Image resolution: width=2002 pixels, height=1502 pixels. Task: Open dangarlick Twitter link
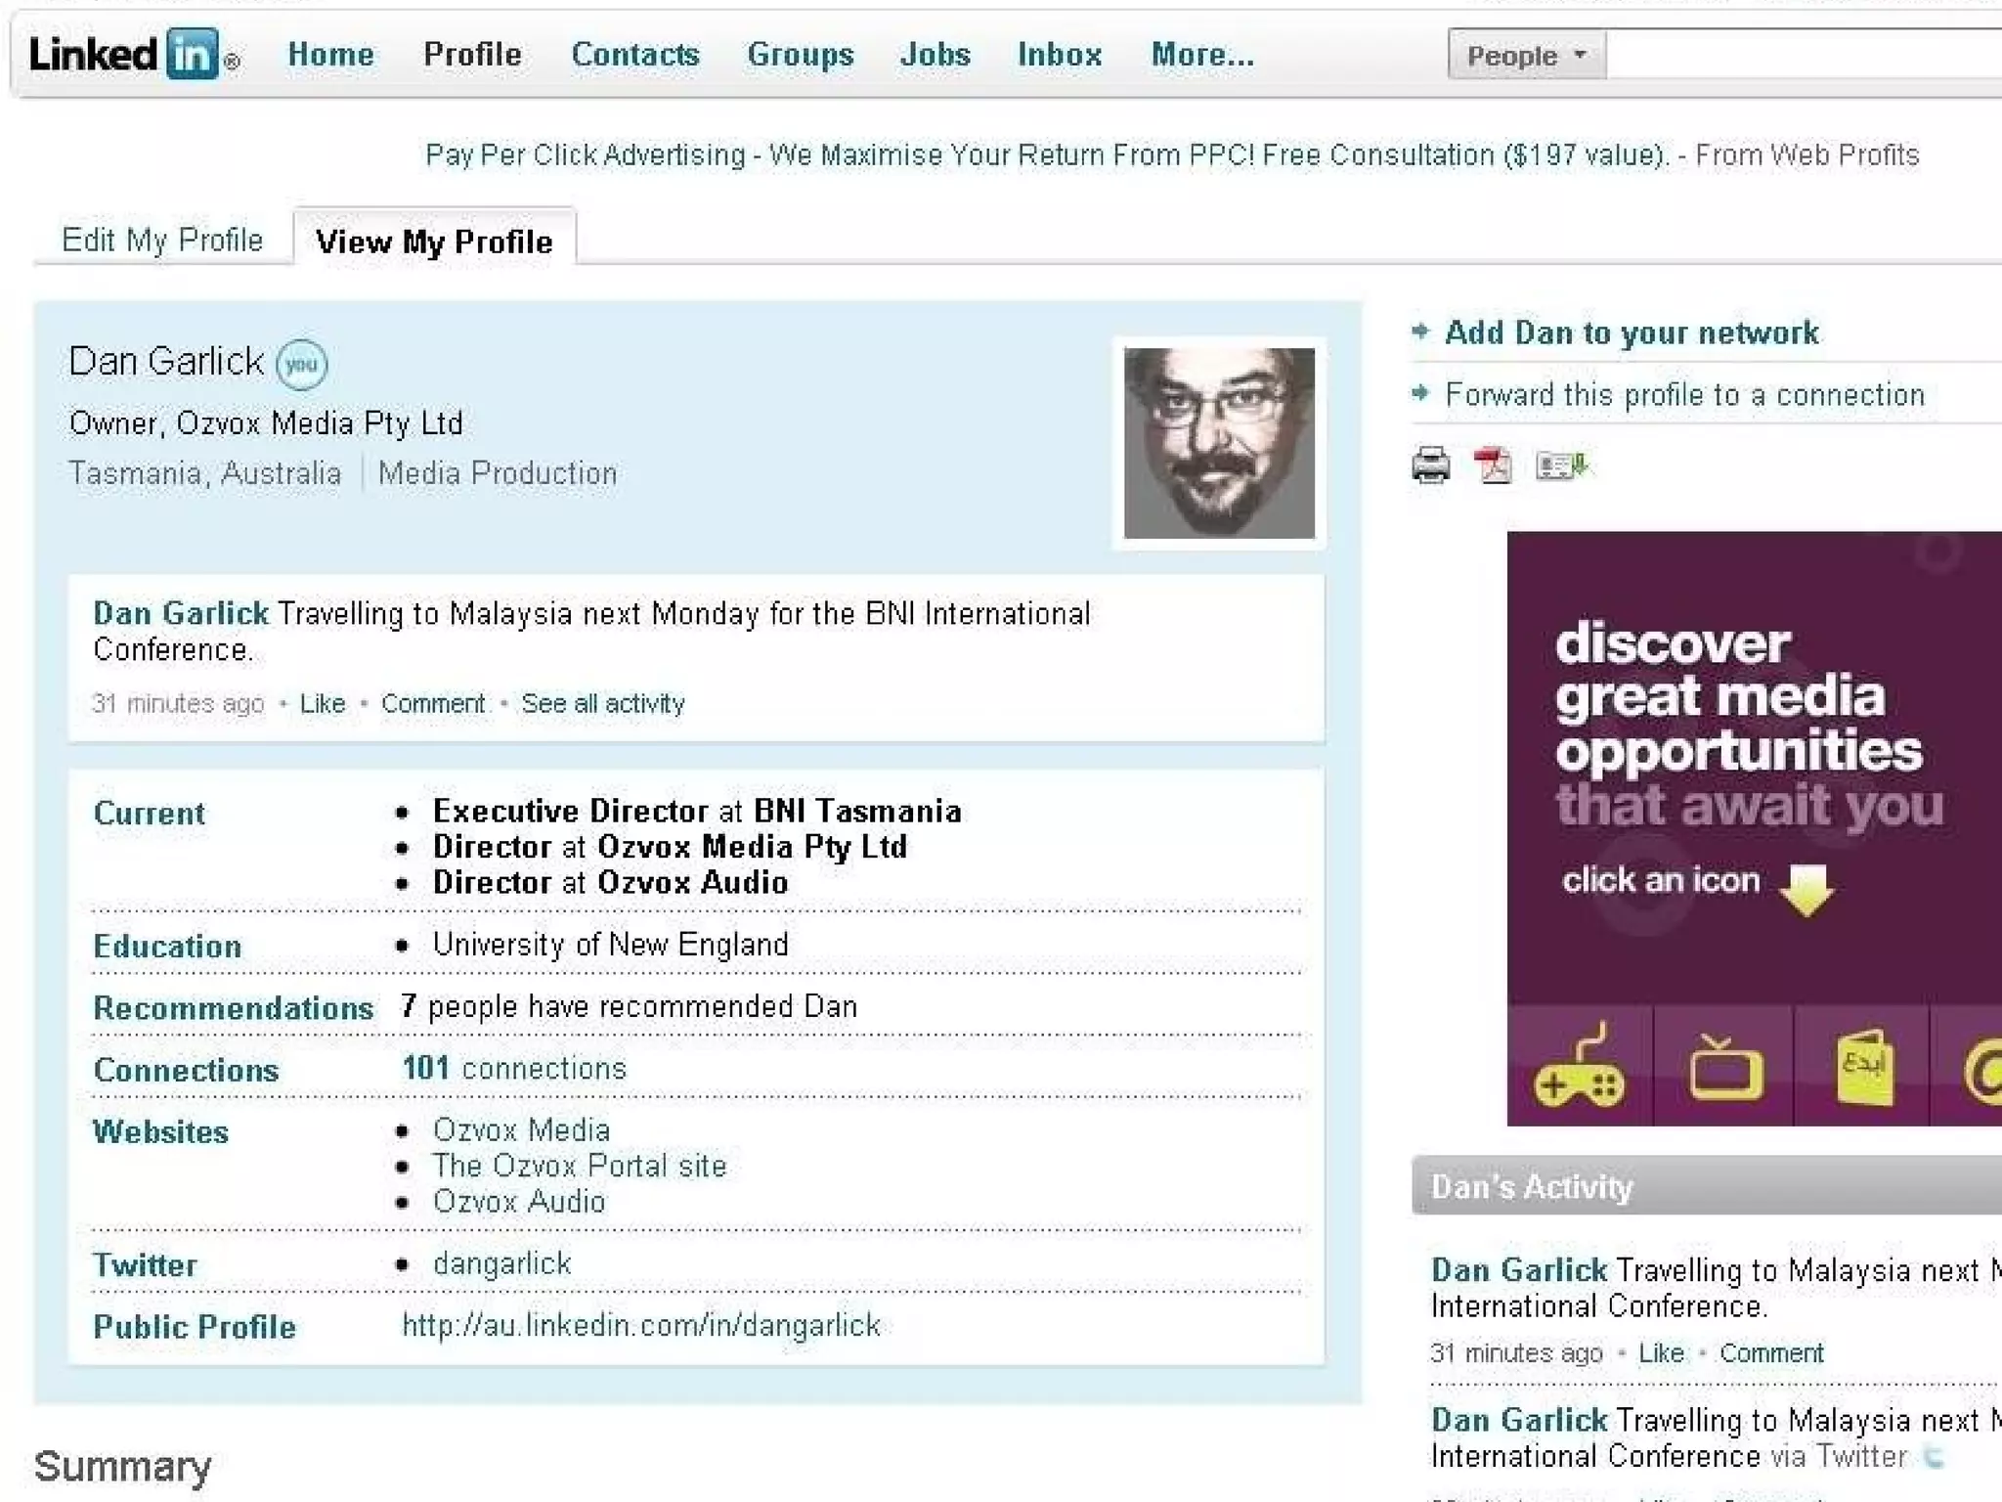501,1262
